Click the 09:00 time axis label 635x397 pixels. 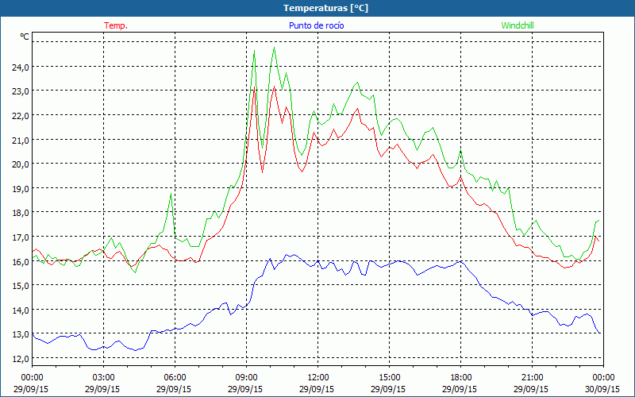(x=247, y=378)
